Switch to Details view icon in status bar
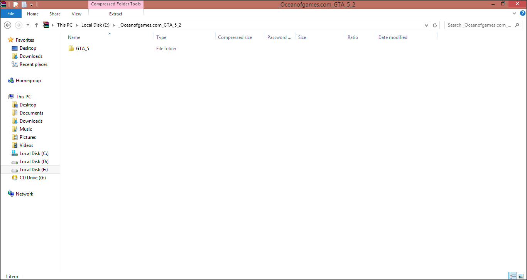The image size is (527, 280). coord(513,276)
